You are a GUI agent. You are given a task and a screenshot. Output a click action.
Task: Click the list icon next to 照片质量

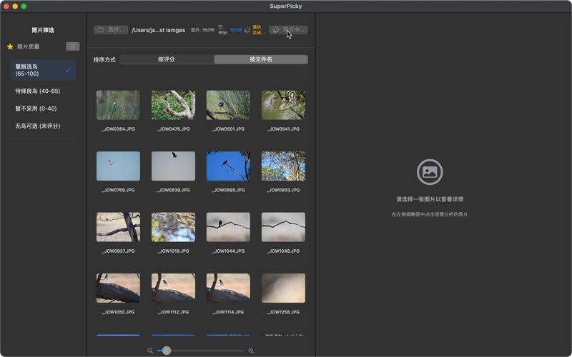click(72, 46)
